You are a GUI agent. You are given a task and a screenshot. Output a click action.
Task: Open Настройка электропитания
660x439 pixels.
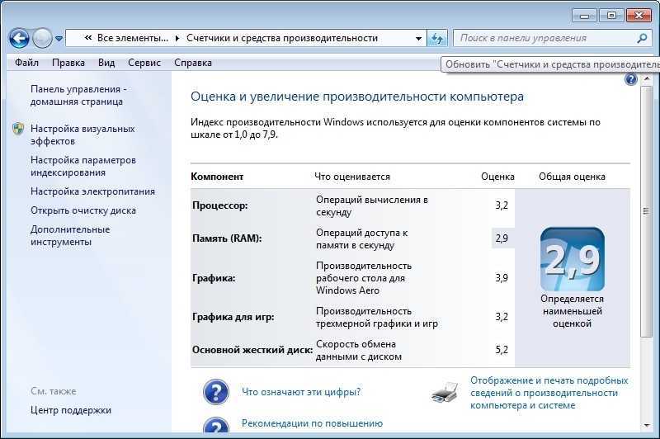[x=92, y=191]
